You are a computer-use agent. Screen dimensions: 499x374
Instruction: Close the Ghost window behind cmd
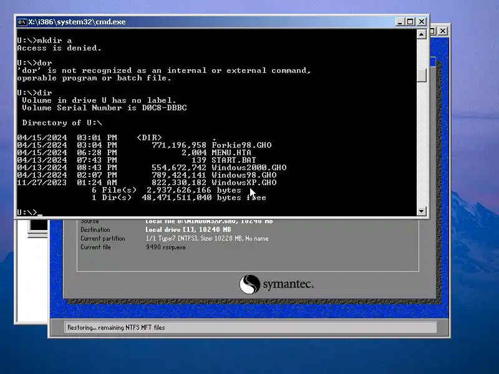point(443,31)
